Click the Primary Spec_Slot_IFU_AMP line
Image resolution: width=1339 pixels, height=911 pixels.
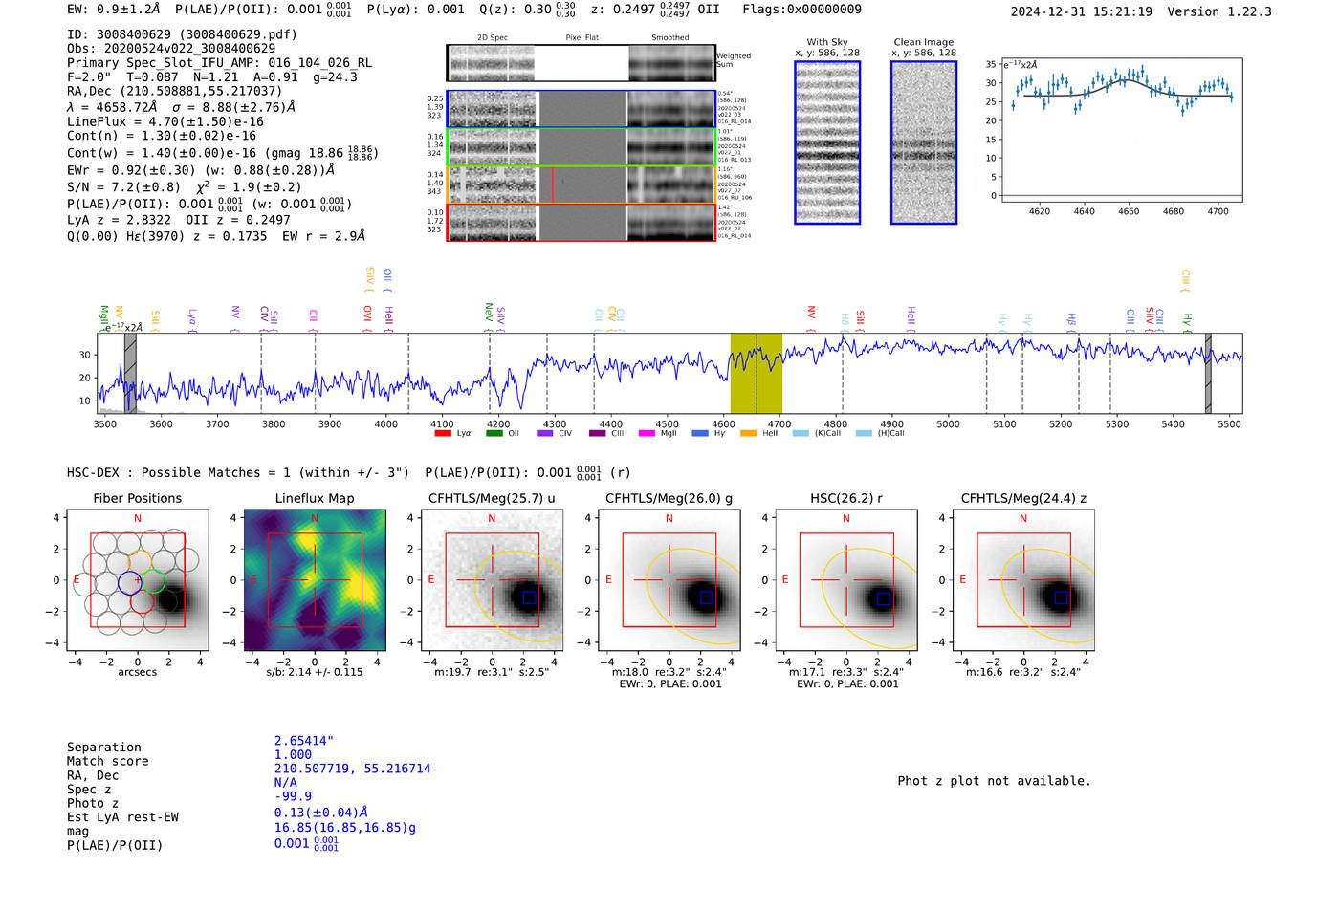tap(220, 63)
